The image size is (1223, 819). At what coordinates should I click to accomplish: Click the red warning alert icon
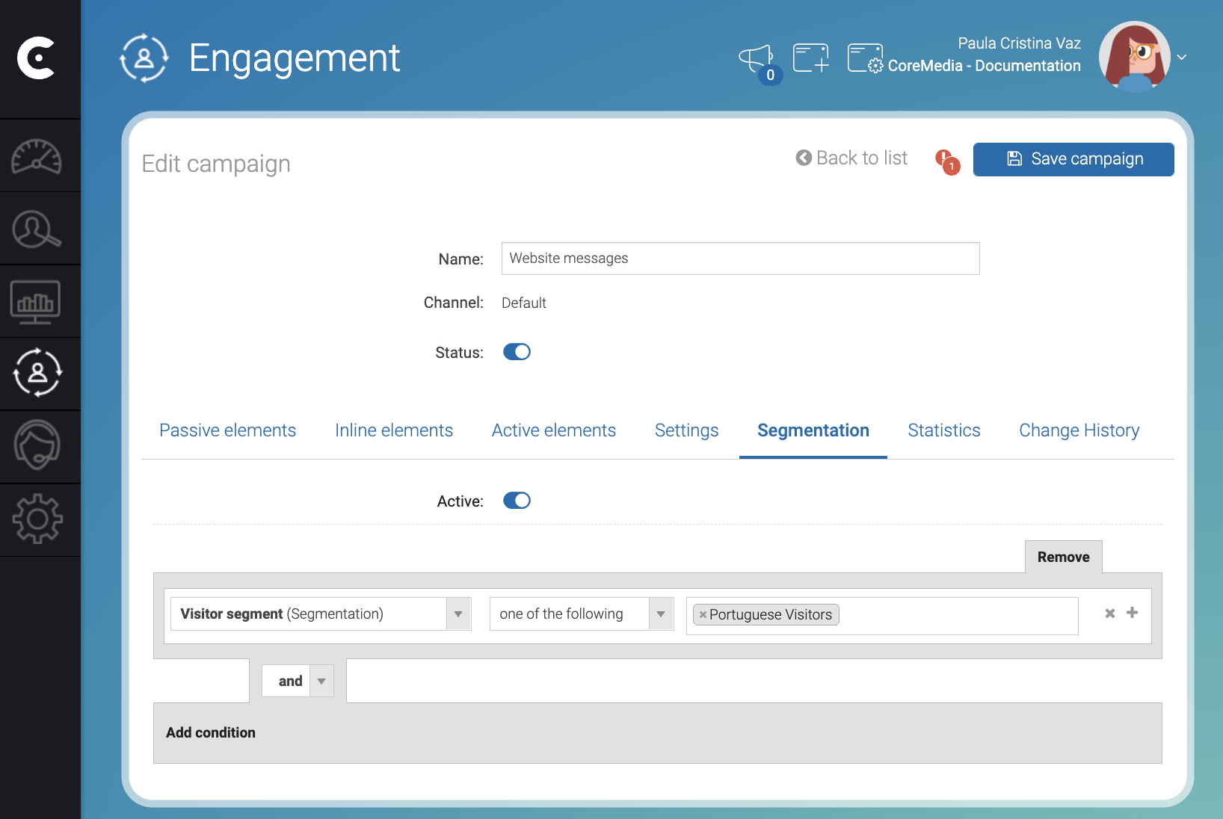(x=947, y=161)
